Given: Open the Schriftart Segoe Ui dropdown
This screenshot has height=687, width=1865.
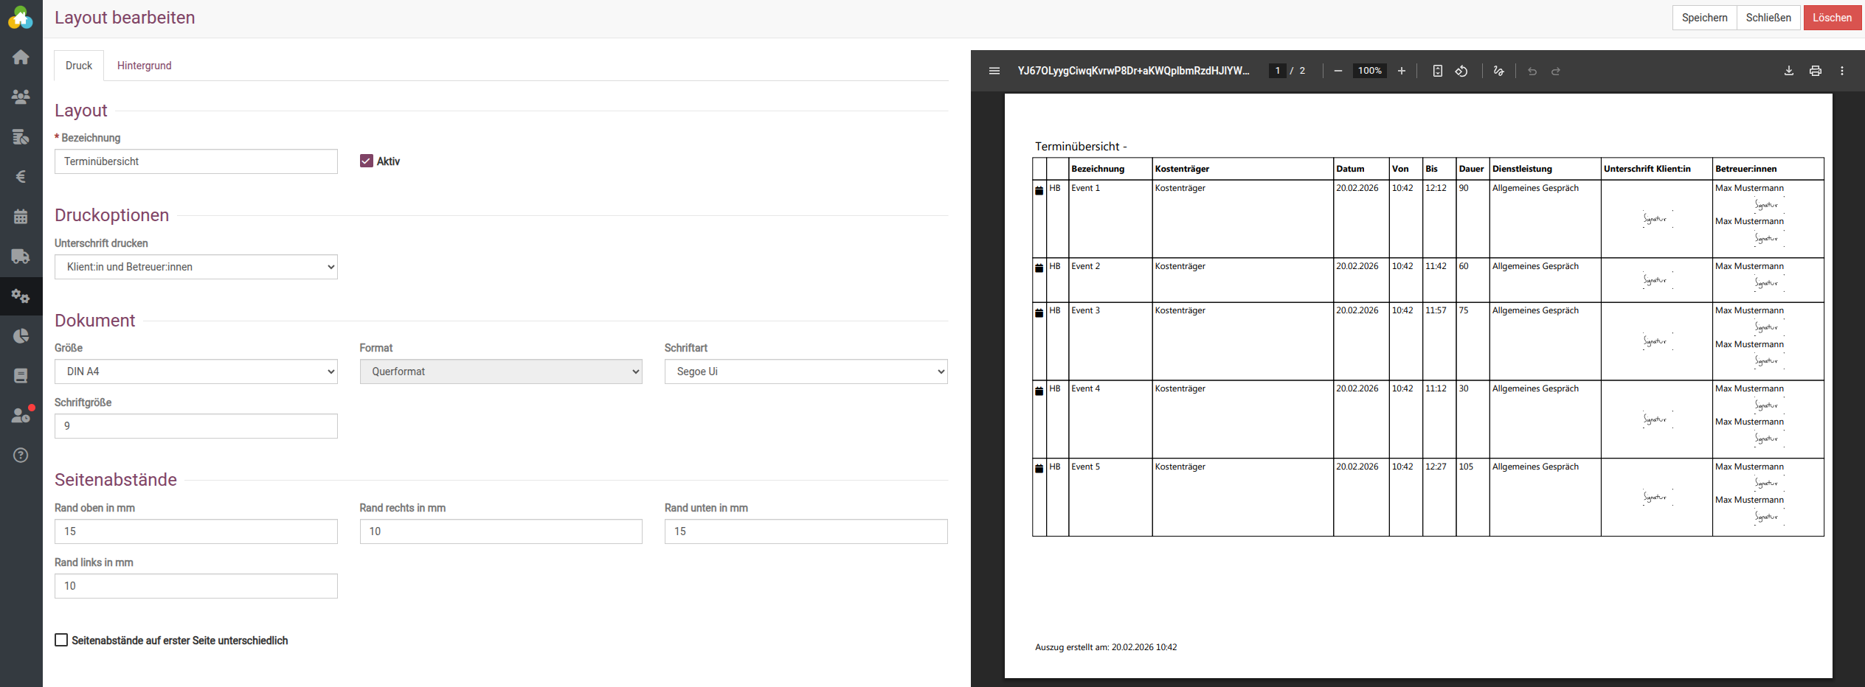Looking at the screenshot, I should pyautogui.click(x=806, y=372).
